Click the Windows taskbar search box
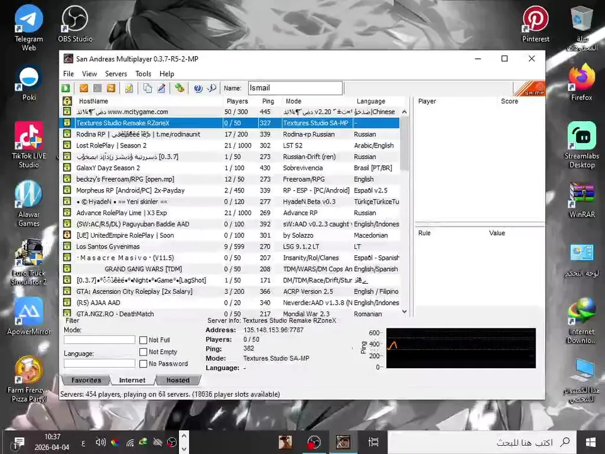This screenshot has width=605, height=454. point(482,442)
